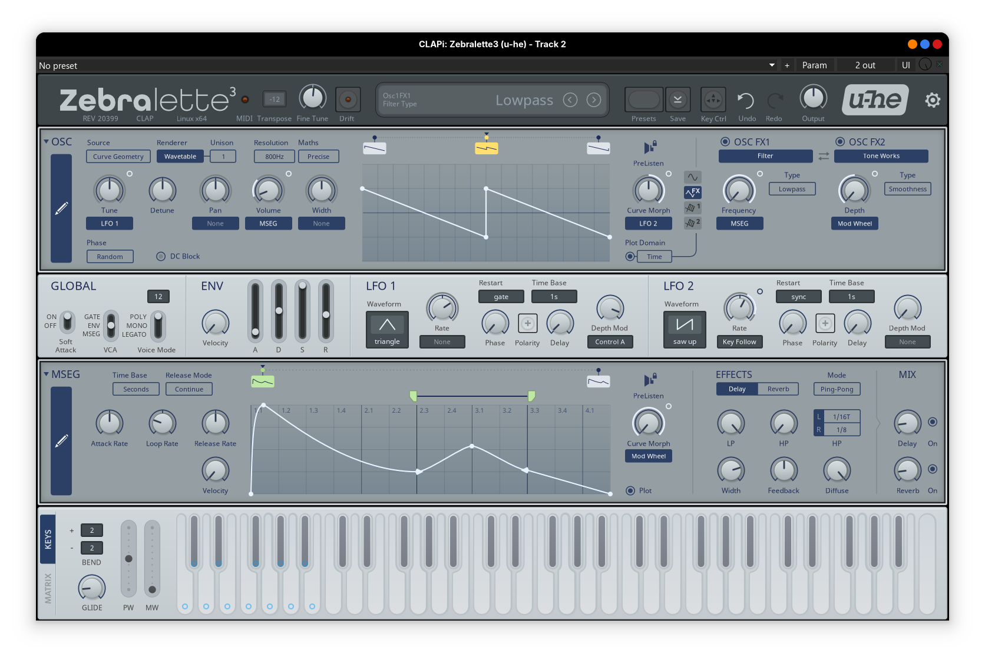The width and height of the screenshot is (985, 660).
Task: Open the OSC FX1 Type Lowpass dropdown
Action: (792, 189)
